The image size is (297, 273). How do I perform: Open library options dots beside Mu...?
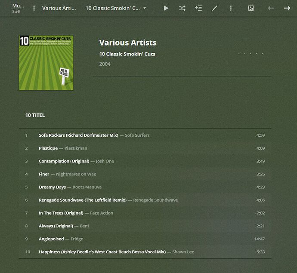(34, 8)
